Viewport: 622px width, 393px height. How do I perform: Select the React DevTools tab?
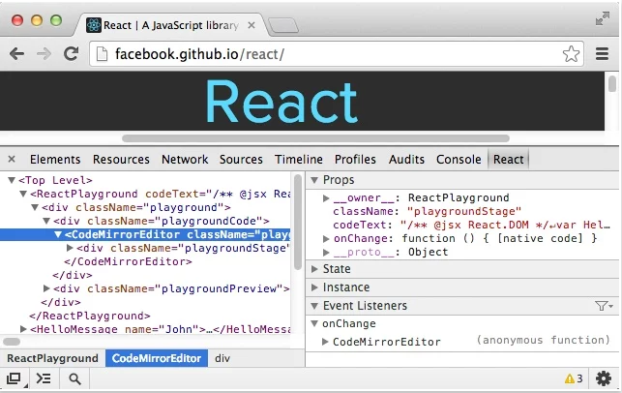point(509,159)
